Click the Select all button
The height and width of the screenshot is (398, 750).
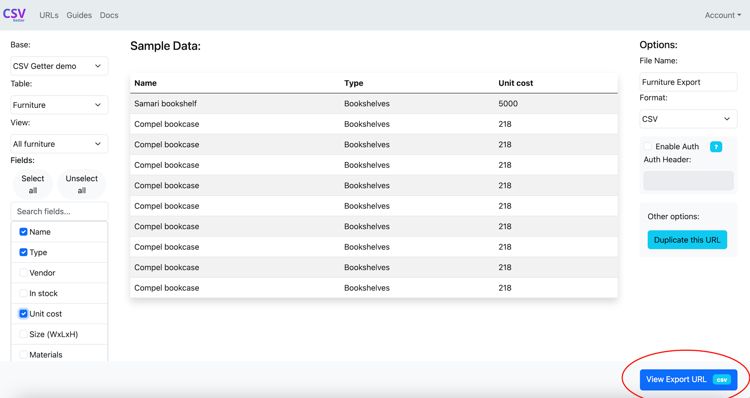coord(33,184)
